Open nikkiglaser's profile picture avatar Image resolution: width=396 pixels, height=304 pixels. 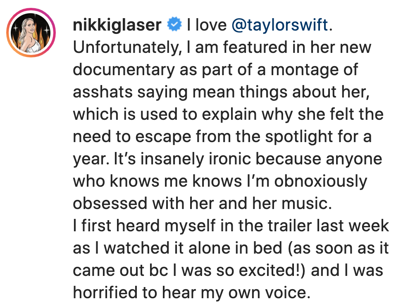click(31, 33)
